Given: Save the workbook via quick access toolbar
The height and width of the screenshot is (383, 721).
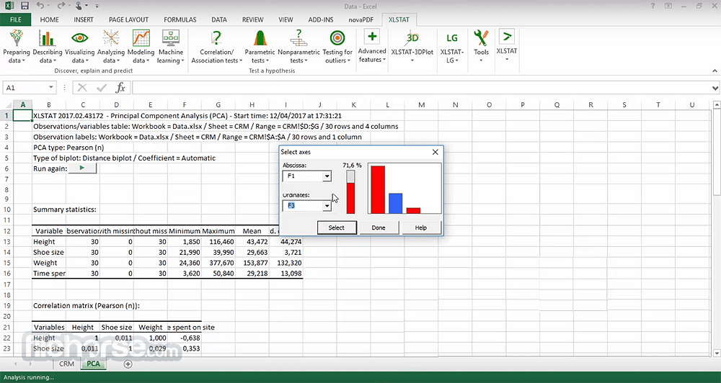Looking at the screenshot, I should point(25,6).
